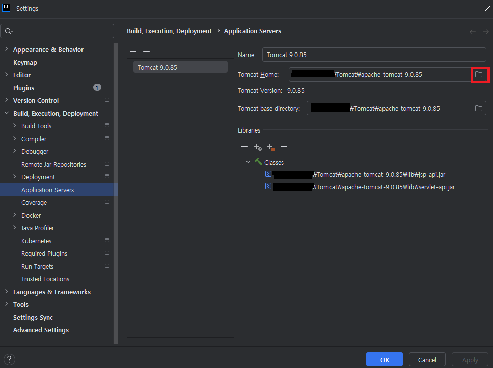
Task: Close the Settings dialog
Action: click(487, 8)
